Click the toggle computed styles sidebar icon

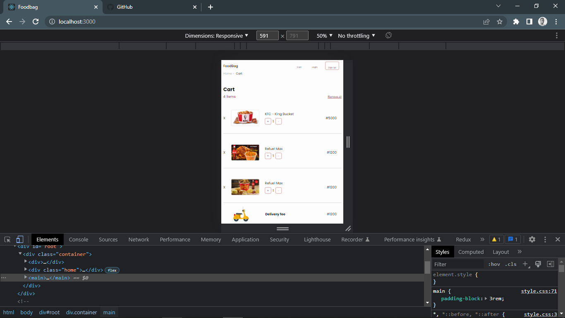pyautogui.click(x=550, y=264)
